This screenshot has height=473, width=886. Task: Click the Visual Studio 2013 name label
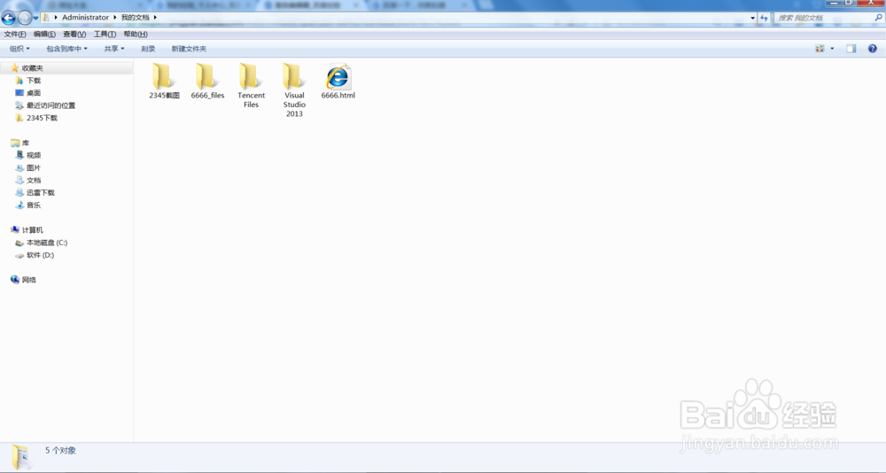coord(294,105)
